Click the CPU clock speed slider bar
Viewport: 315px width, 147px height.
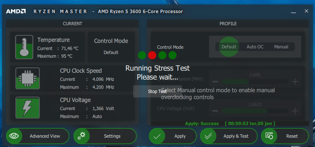(255, 82)
